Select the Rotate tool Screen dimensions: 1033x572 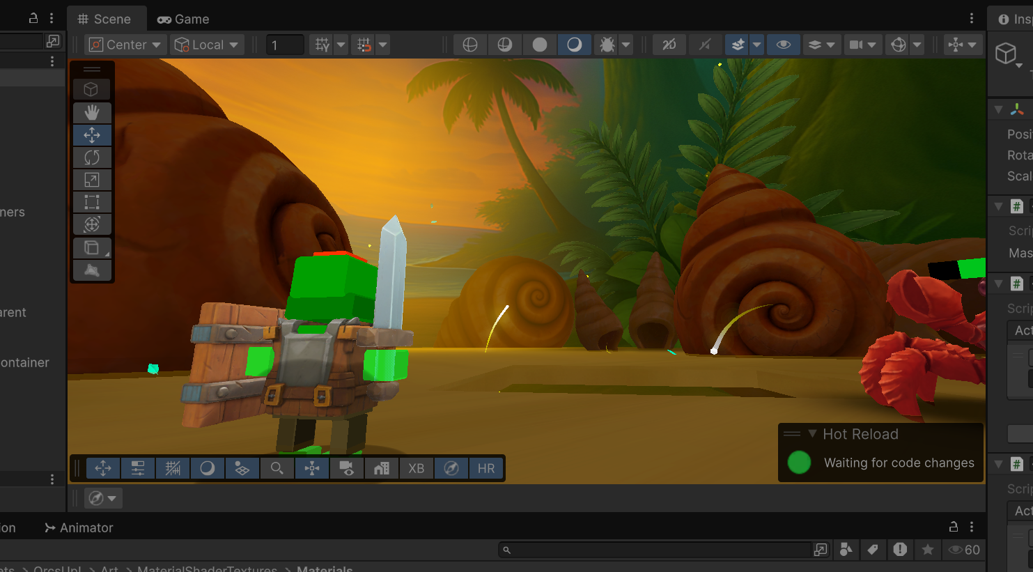point(92,157)
